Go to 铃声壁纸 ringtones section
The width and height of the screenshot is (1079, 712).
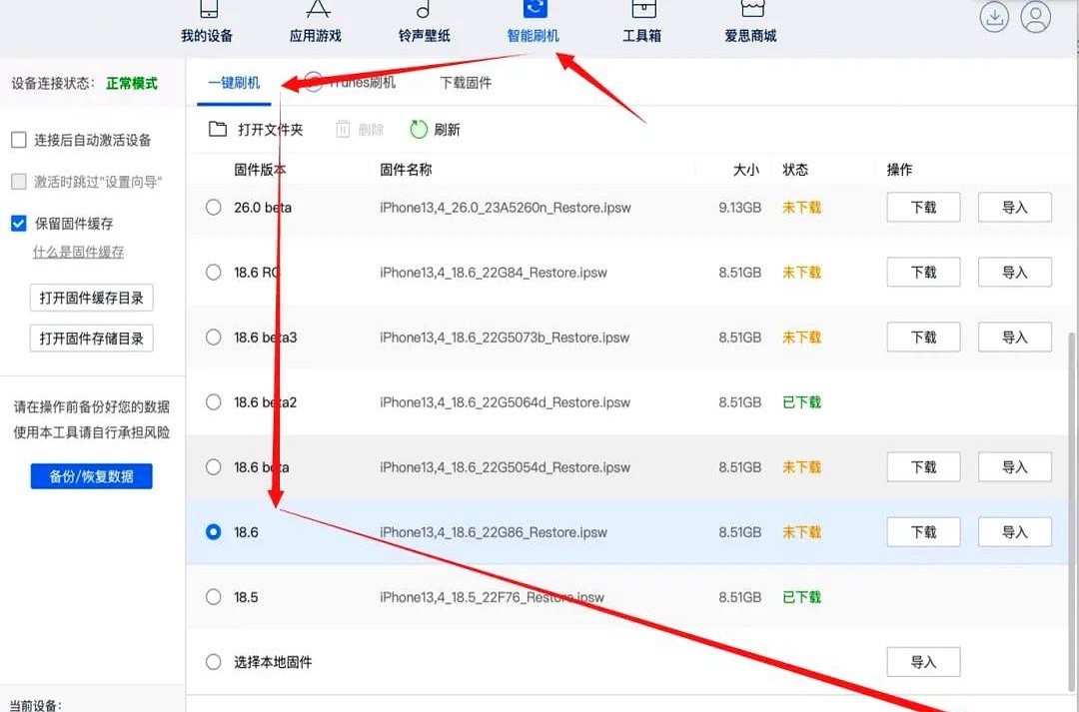pos(424,10)
